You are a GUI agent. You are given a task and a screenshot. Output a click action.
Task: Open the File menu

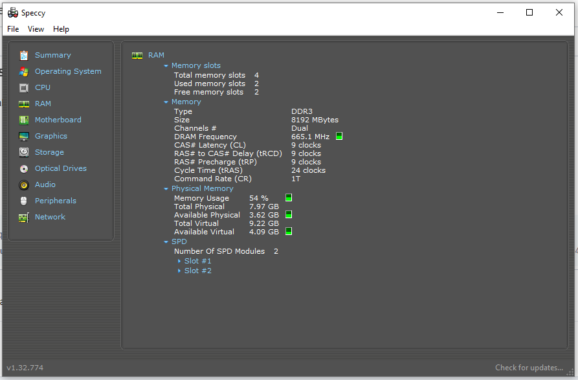coord(13,29)
